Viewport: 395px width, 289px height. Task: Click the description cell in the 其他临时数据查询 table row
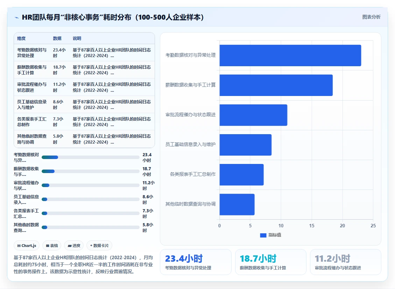point(112,139)
